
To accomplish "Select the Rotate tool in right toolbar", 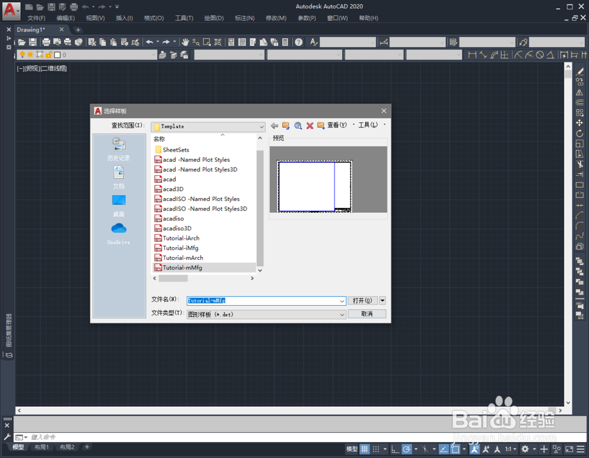I will pyautogui.click(x=580, y=133).
